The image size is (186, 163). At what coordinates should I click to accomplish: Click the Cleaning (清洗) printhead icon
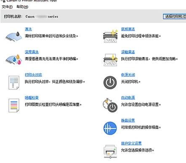14,36
